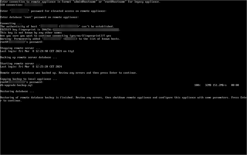Click the 'Connecting ...' status line
Viewport: 247px width, 155px height.
tap(11, 23)
